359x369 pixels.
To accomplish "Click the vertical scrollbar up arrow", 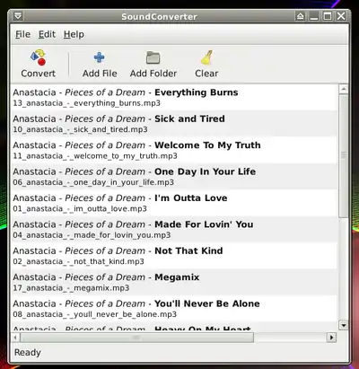I will pos(344,89).
